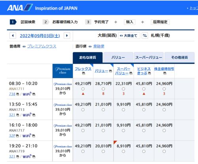
Task: Switch to the その他運賃 tab
Action: tap(179, 58)
